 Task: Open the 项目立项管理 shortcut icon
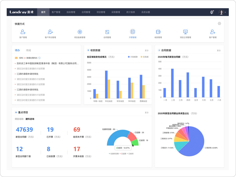[185, 32]
